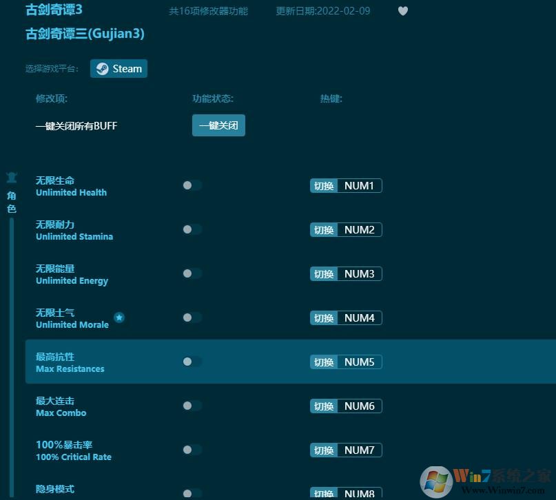Viewport: 556px width, 500px height.
Task: Click the heart favorite icon at the top
Action: (403, 11)
